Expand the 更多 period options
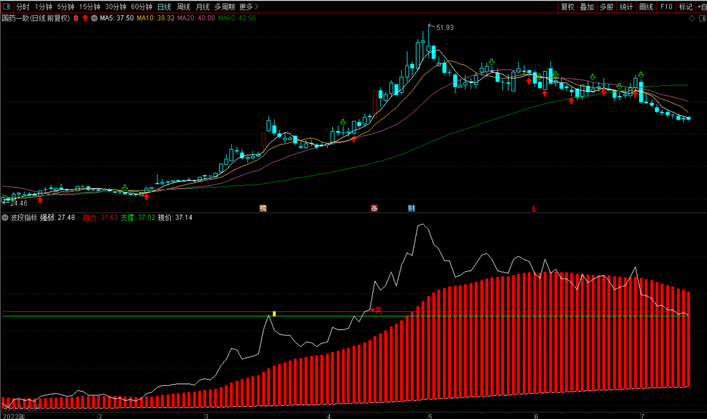The width and height of the screenshot is (707, 419). point(249,7)
